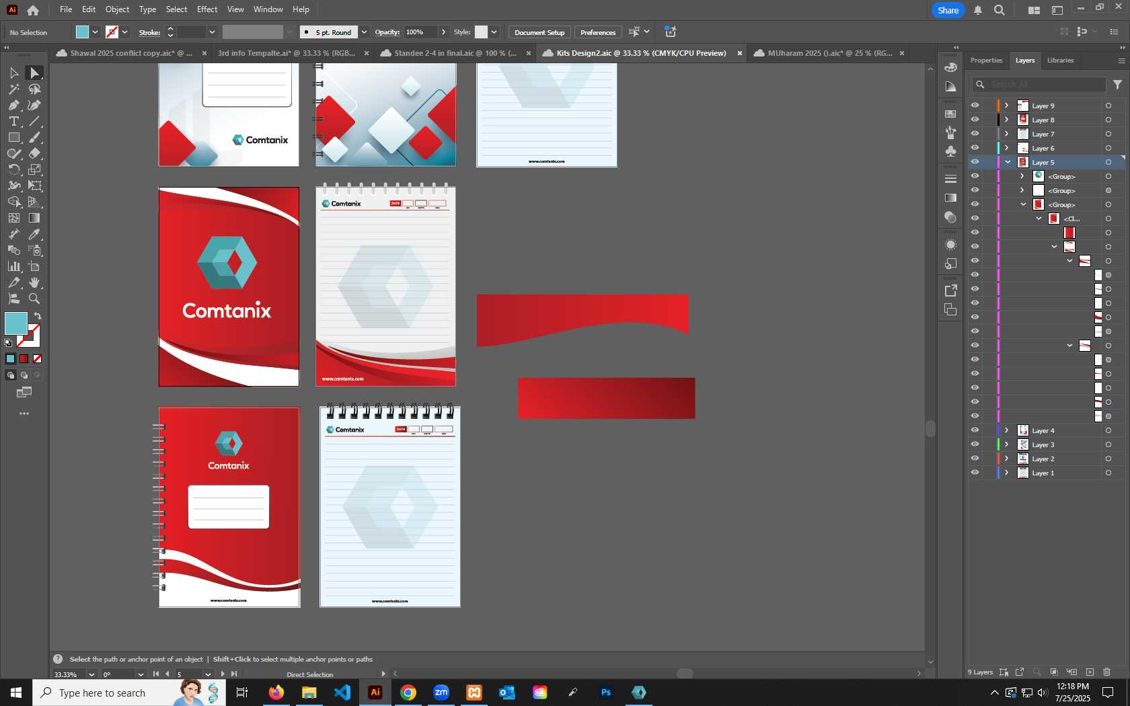This screenshot has height=706, width=1130.
Task: Select the Rotate tool
Action: (x=13, y=169)
